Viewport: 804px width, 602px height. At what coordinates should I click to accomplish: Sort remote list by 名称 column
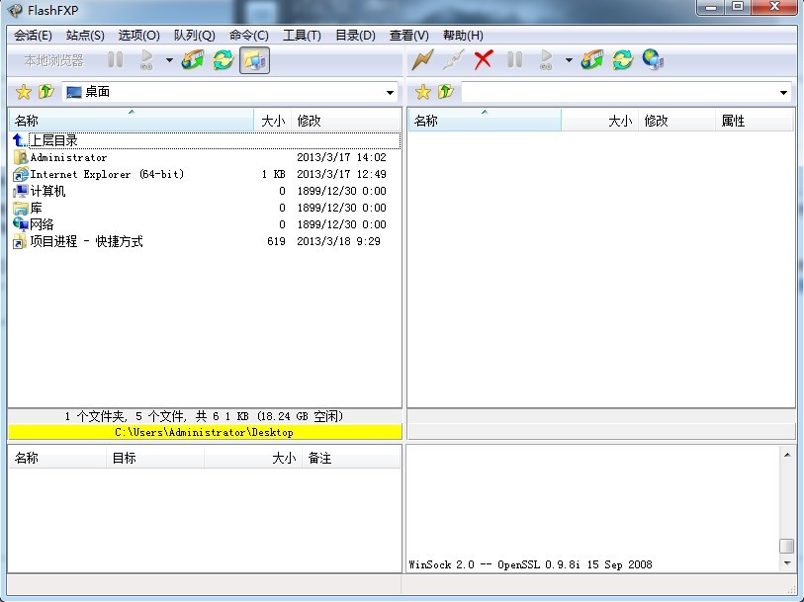(485, 121)
